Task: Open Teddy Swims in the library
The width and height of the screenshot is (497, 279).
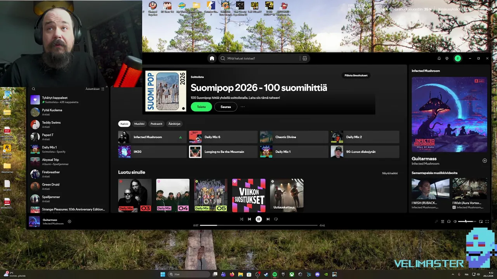Action: click(x=68, y=125)
